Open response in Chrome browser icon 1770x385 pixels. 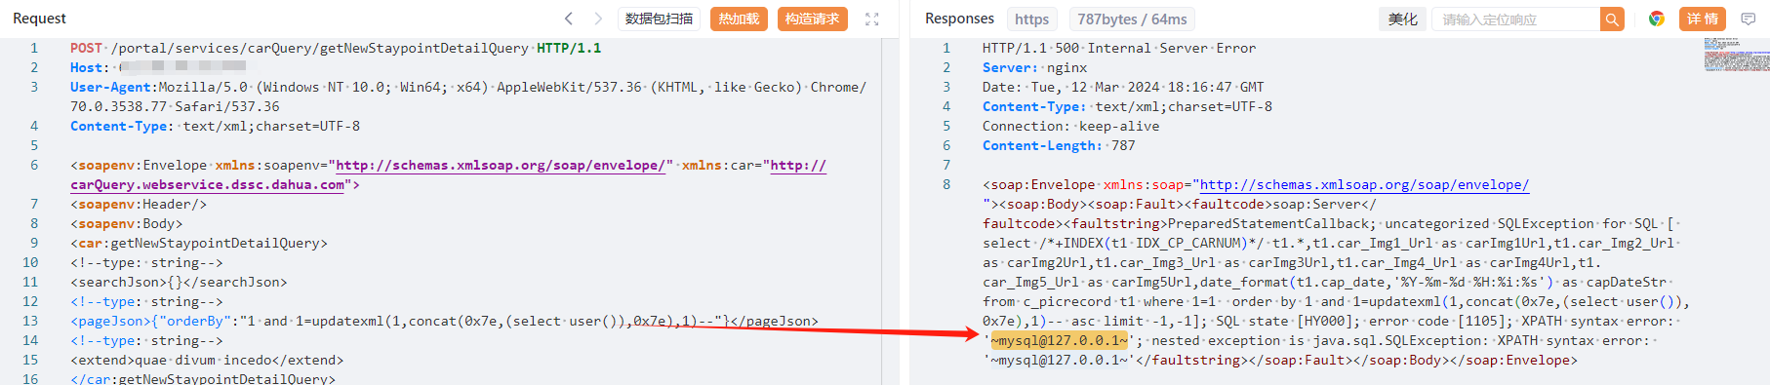(x=1656, y=19)
